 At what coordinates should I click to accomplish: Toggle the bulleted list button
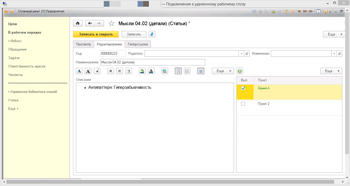click(x=178, y=71)
